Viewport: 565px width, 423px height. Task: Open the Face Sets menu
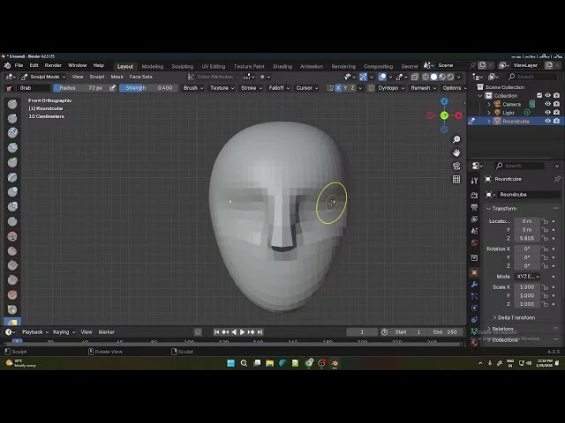(x=140, y=77)
